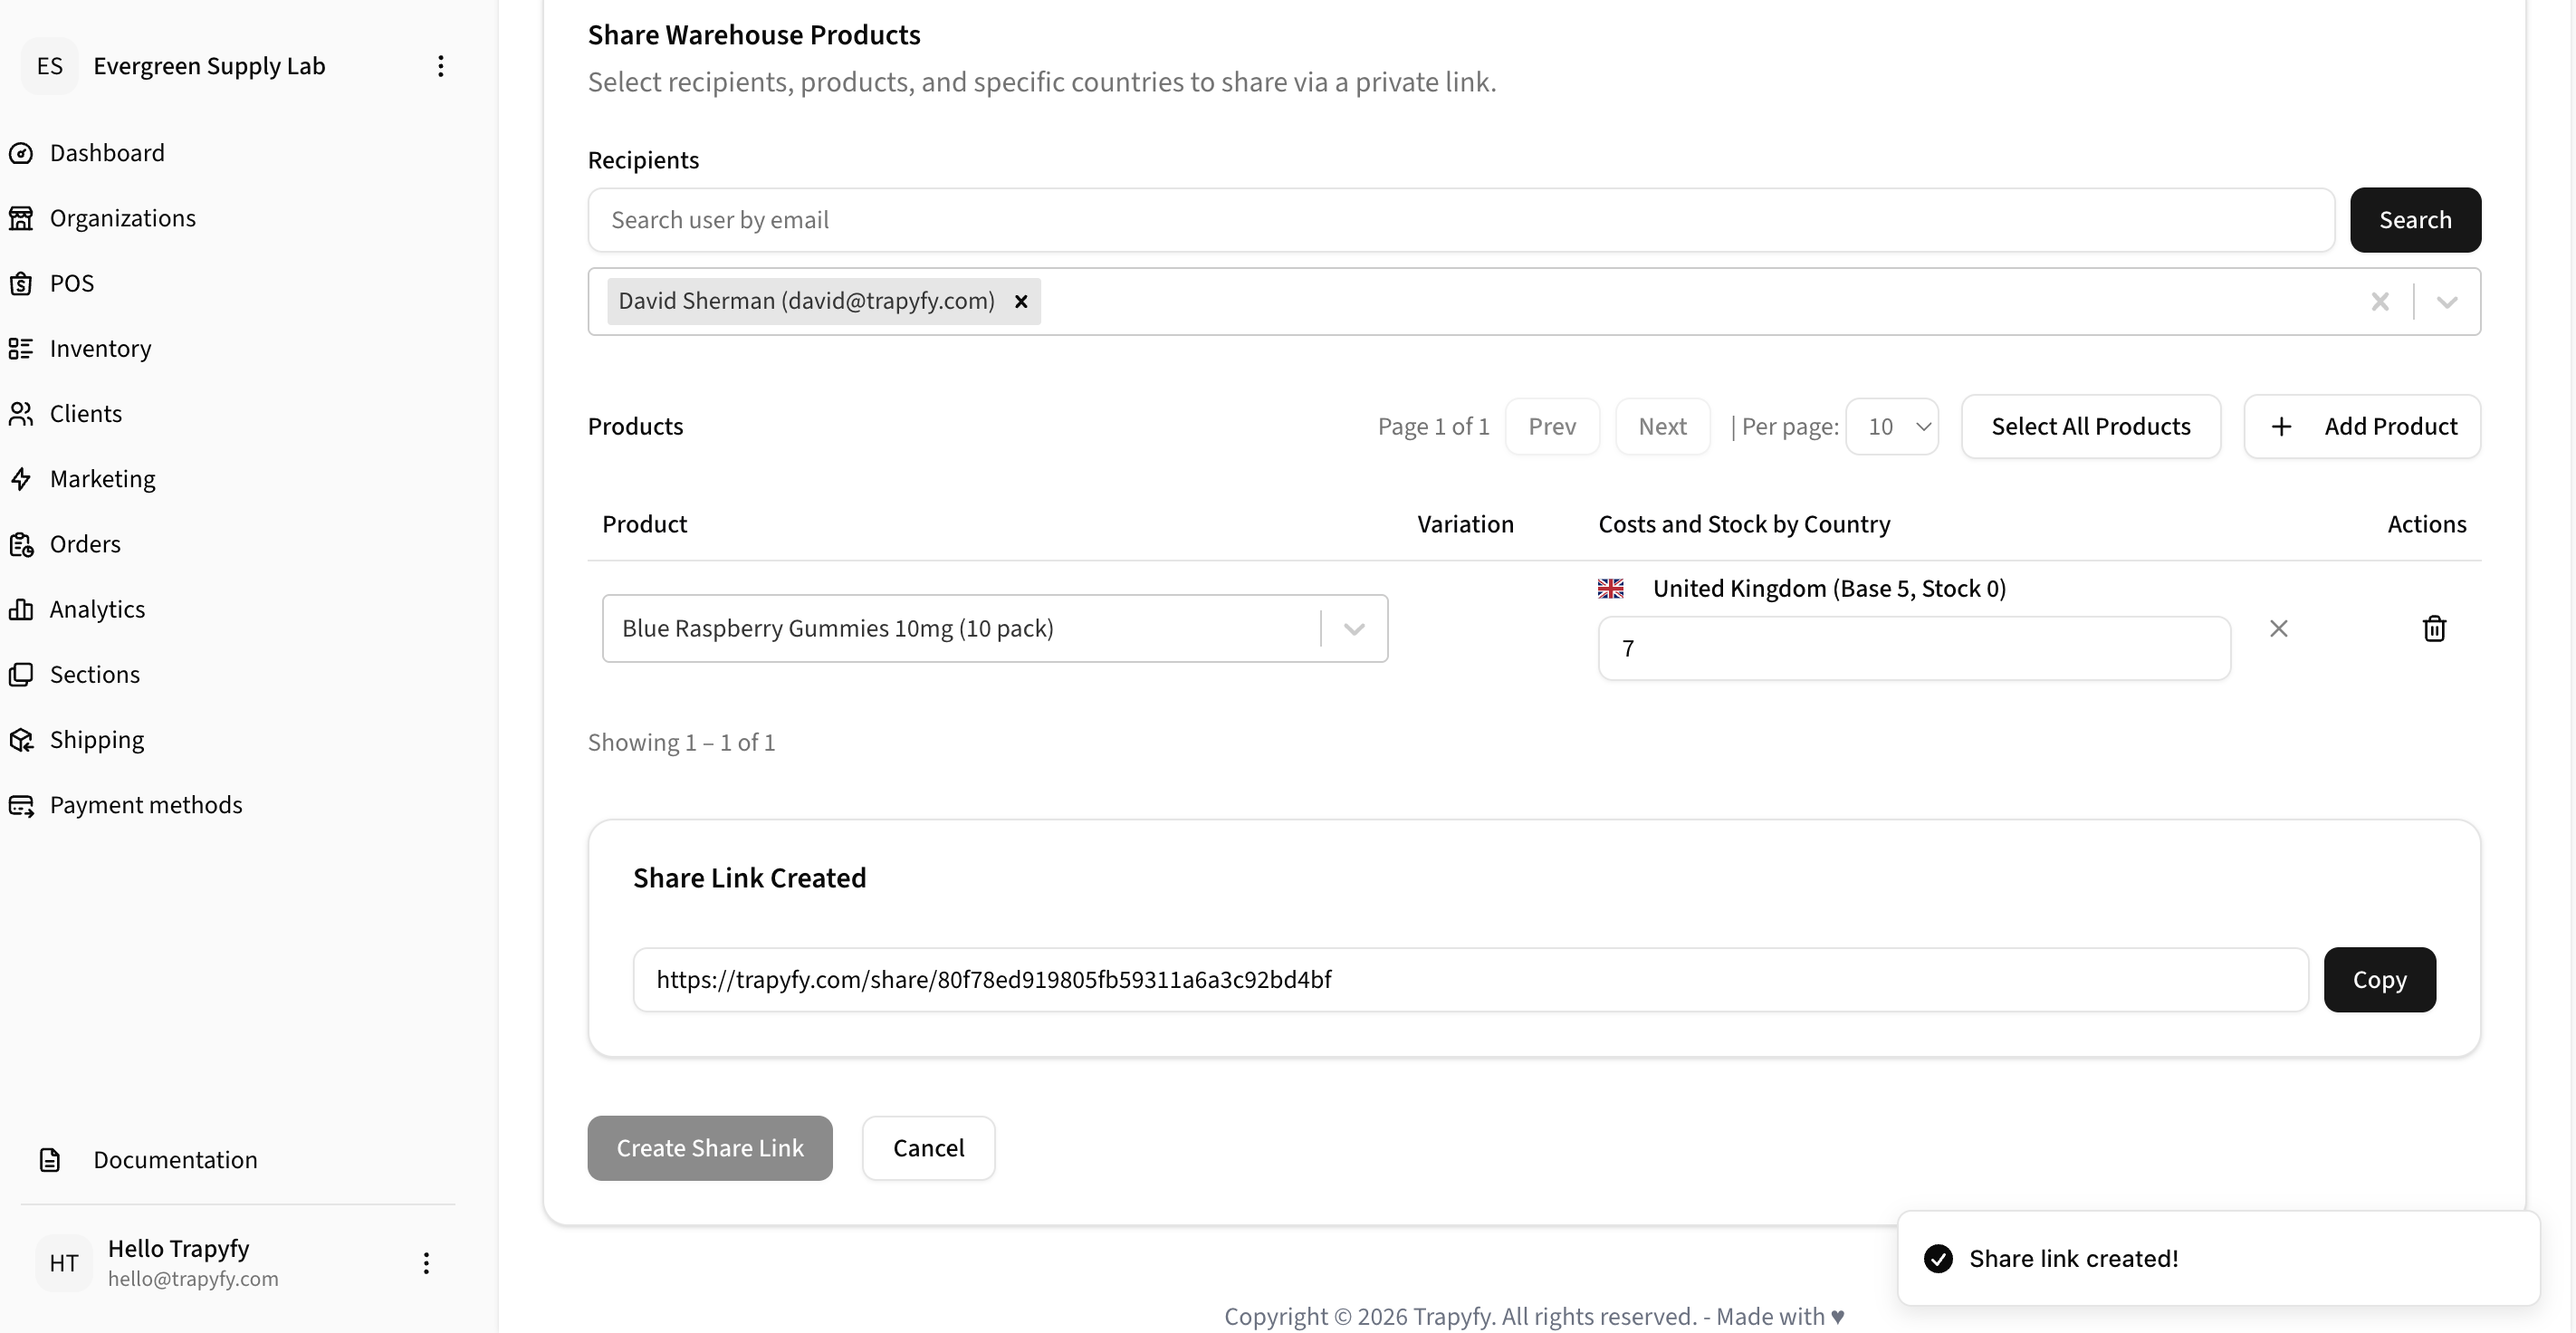Click the share link URL field
Image resolution: width=2576 pixels, height=1333 pixels.
click(x=1470, y=980)
